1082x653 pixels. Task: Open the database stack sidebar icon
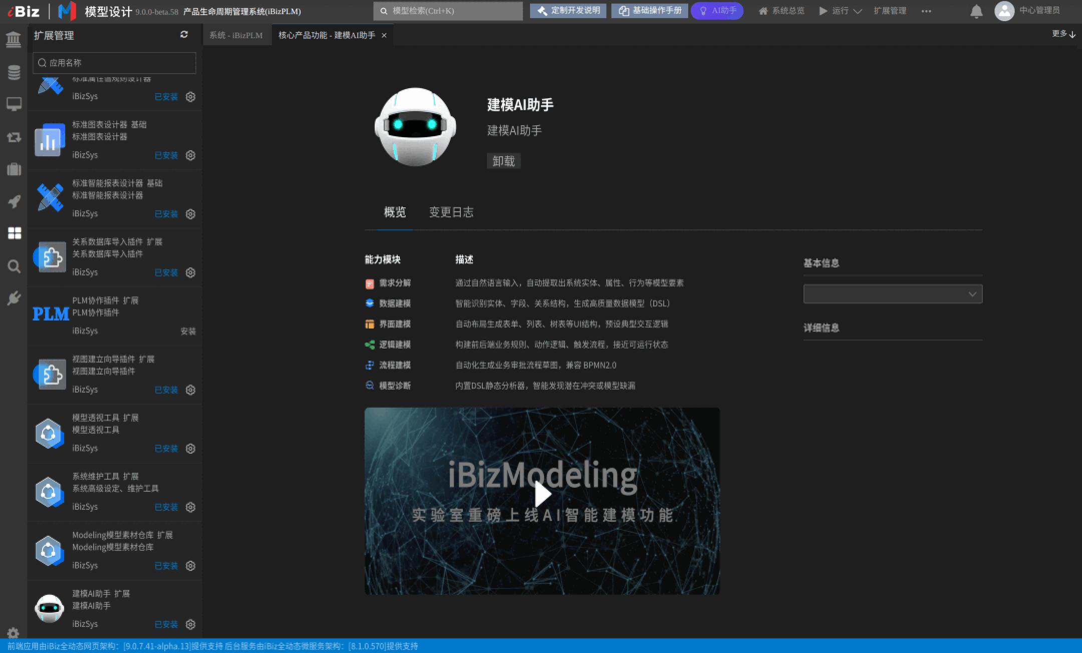(14, 72)
